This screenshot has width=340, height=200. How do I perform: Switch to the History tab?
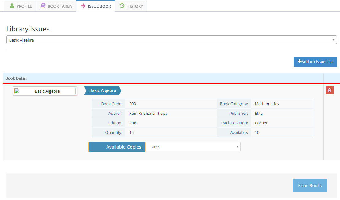point(131,6)
